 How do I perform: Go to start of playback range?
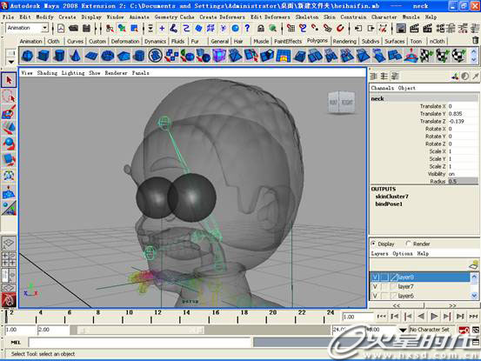(x=381, y=316)
